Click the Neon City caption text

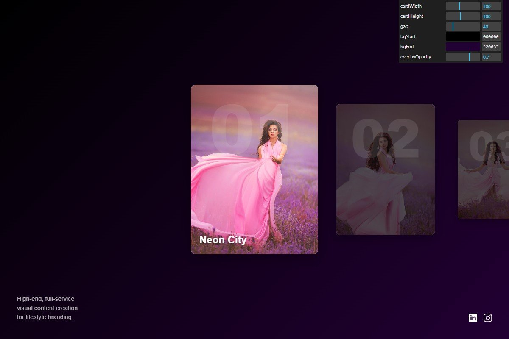[223, 240]
